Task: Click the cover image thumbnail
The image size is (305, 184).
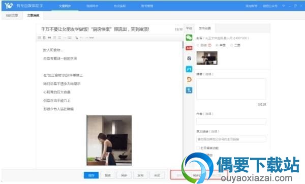Action: coord(207,58)
